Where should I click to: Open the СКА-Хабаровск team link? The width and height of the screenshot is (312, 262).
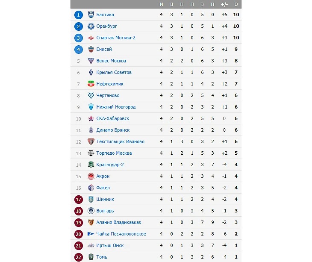113,118
